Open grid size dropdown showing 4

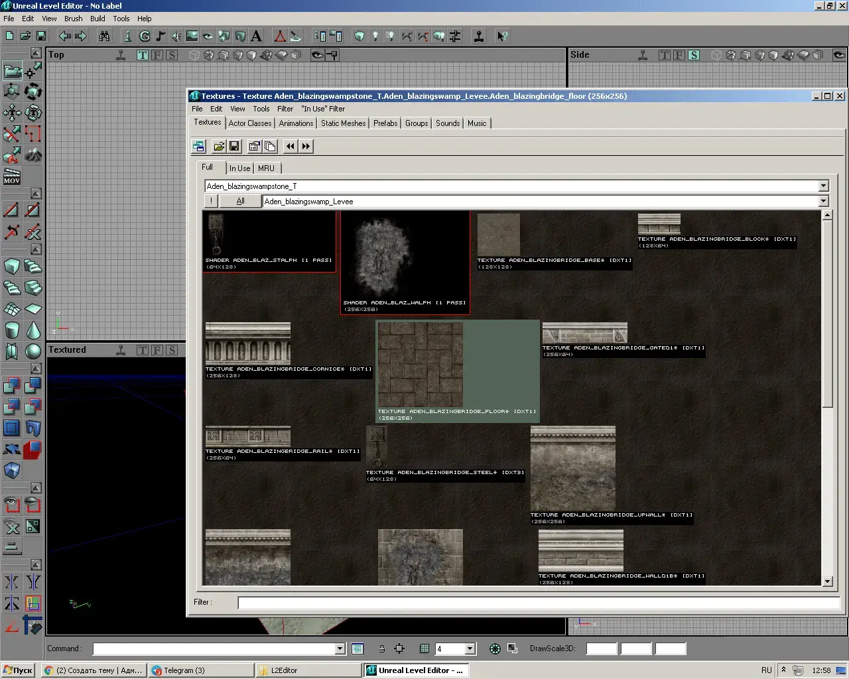pos(470,648)
